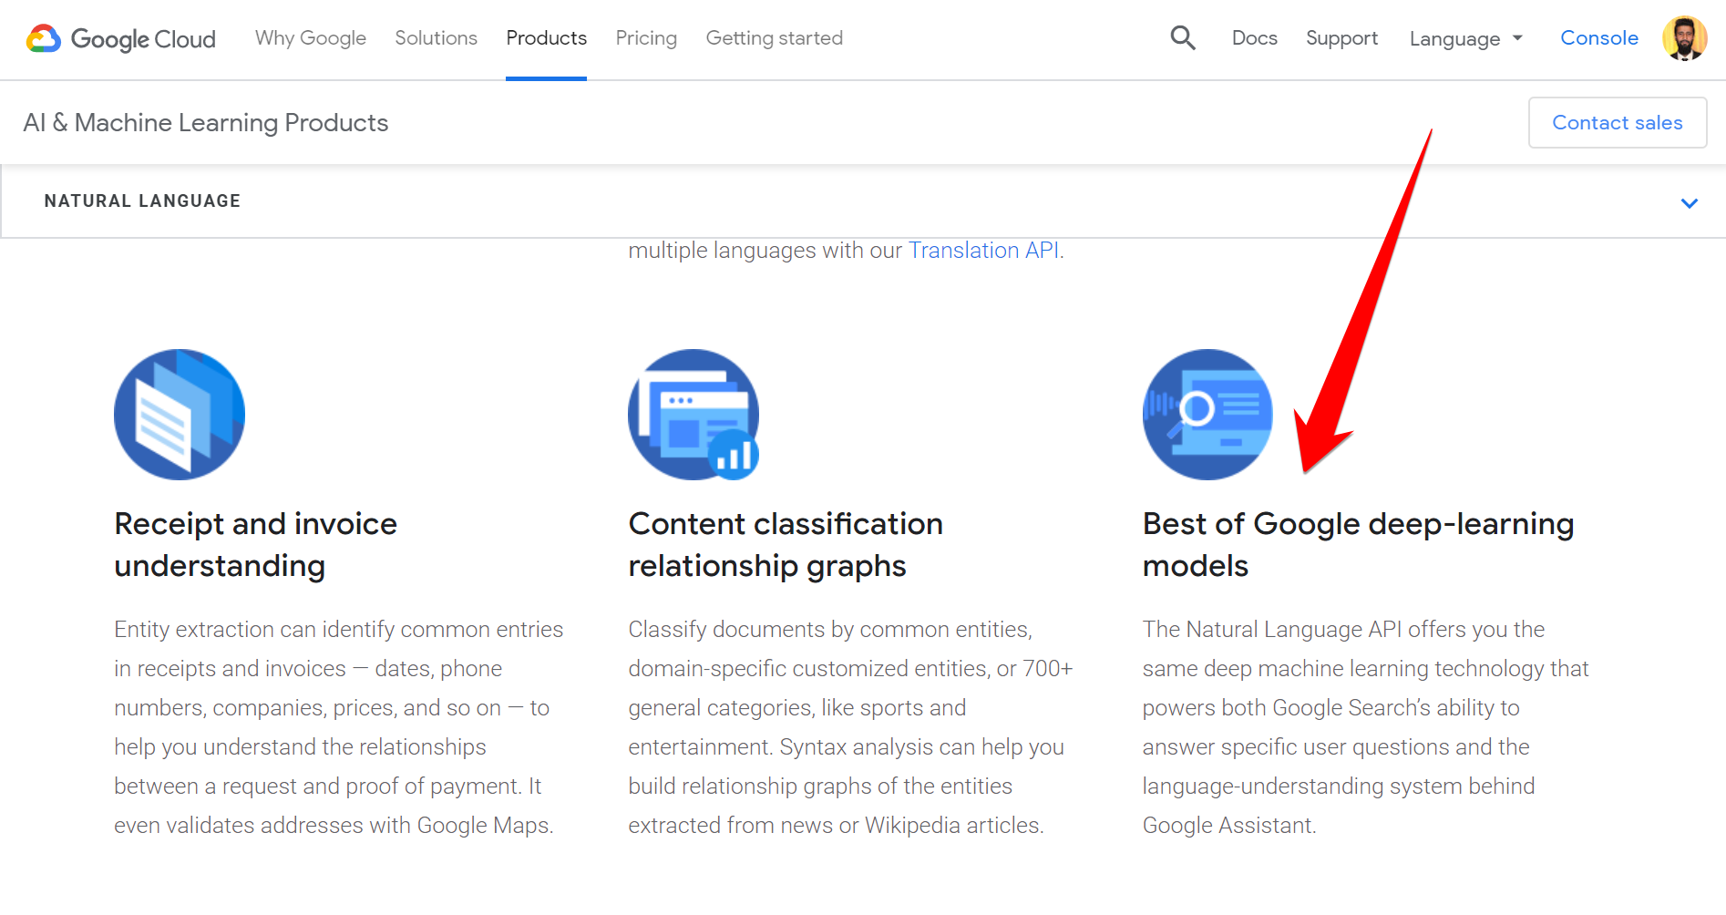The width and height of the screenshot is (1726, 915).
Task: Click the user profile avatar
Action: (1684, 37)
